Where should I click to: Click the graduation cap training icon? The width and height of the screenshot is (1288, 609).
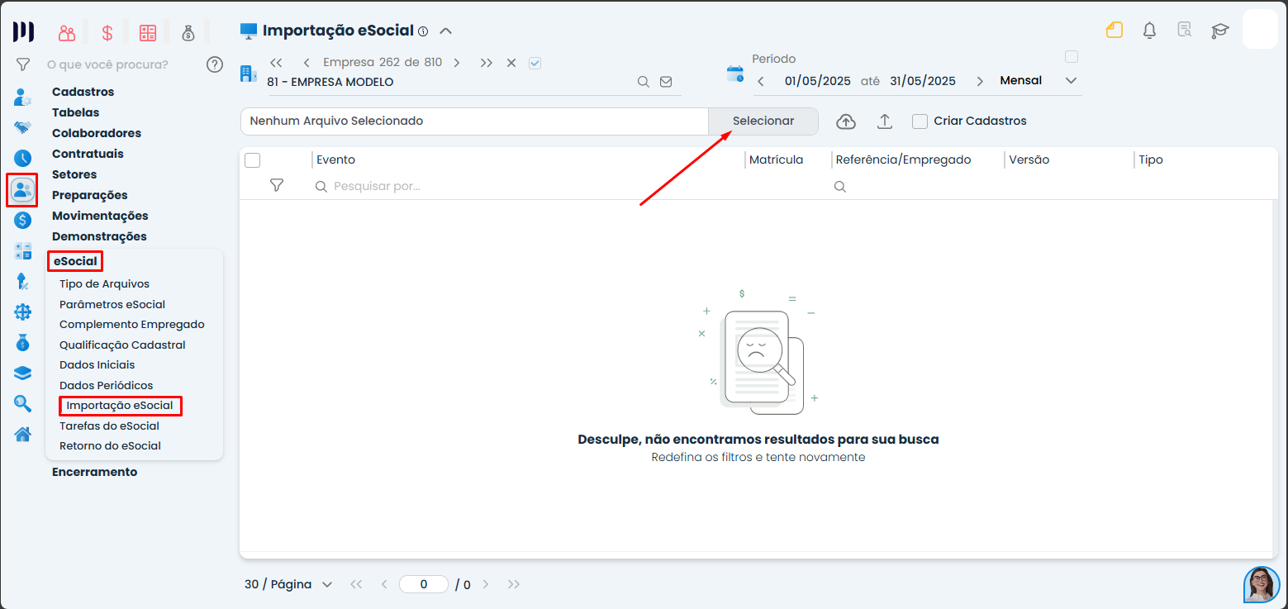click(x=1219, y=31)
